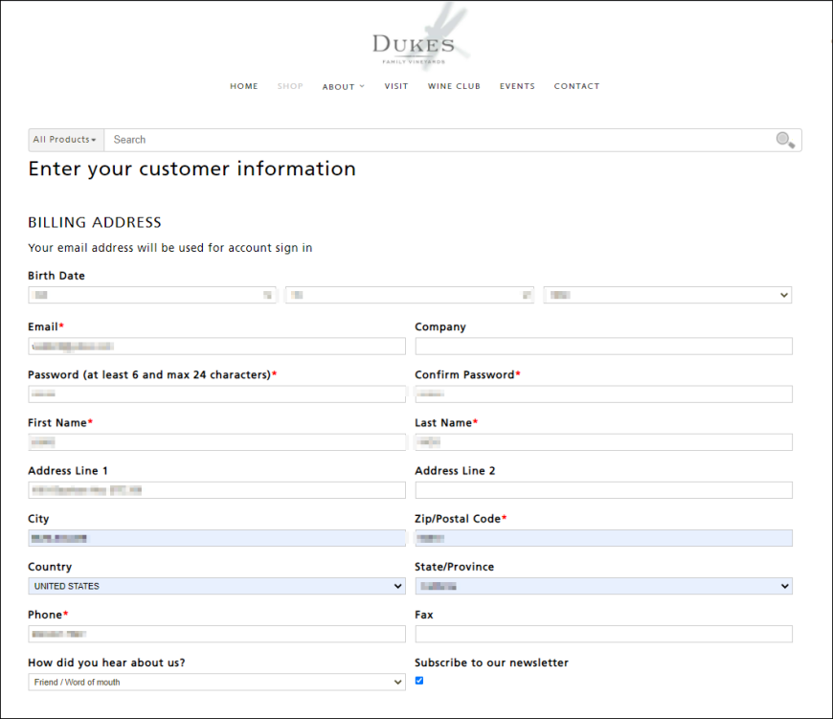Screen dimensions: 833x719
Task: Click the Address Line 1 field
Action: pyautogui.click(x=216, y=490)
